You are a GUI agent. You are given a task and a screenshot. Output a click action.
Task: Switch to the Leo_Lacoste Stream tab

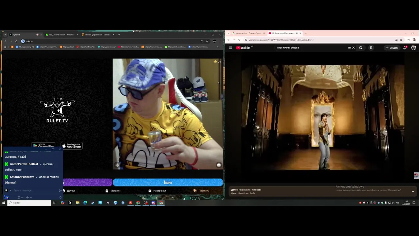point(61,34)
